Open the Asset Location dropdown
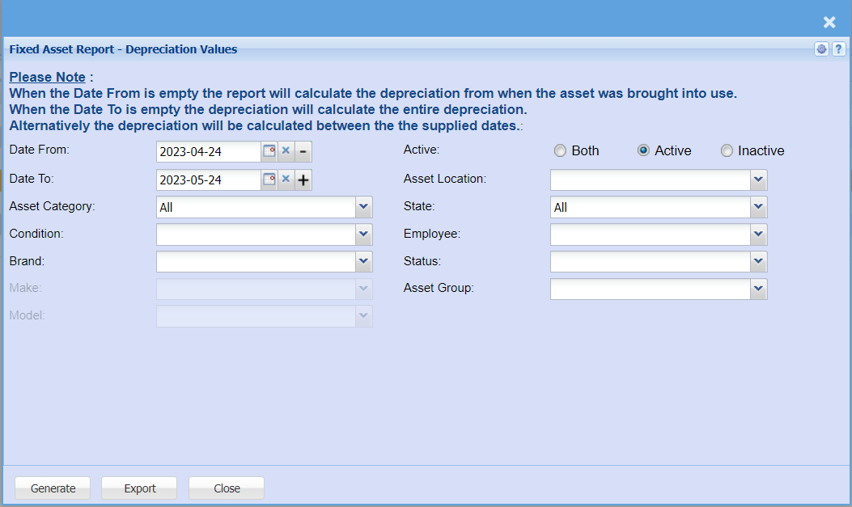This screenshot has height=507, width=852. pyautogui.click(x=758, y=180)
